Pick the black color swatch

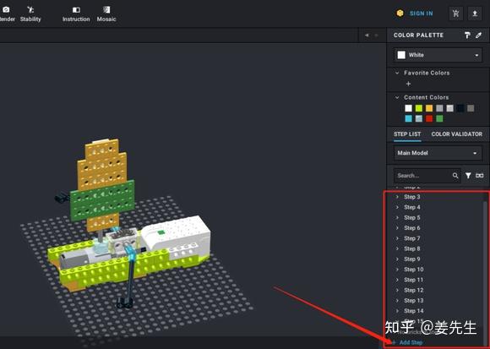(x=460, y=108)
